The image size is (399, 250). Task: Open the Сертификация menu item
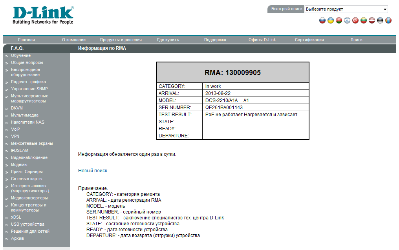point(309,40)
